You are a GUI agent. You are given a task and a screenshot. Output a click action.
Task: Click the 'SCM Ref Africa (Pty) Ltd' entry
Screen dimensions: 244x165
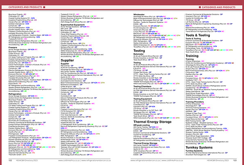(21, 151)
